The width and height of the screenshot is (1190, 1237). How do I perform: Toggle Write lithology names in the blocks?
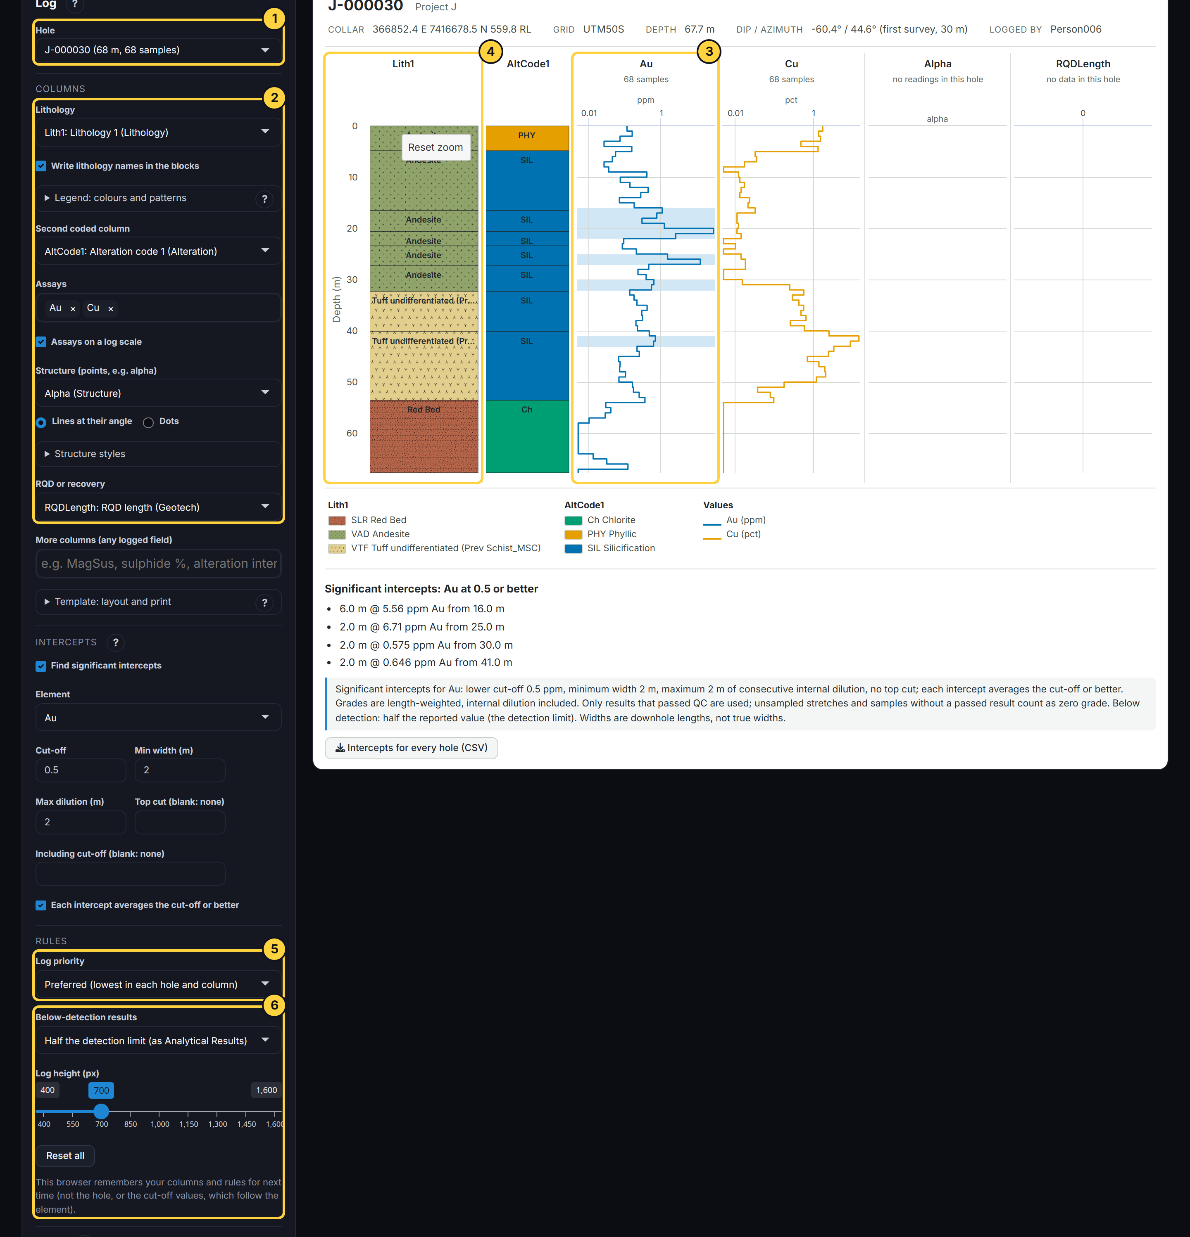click(41, 166)
